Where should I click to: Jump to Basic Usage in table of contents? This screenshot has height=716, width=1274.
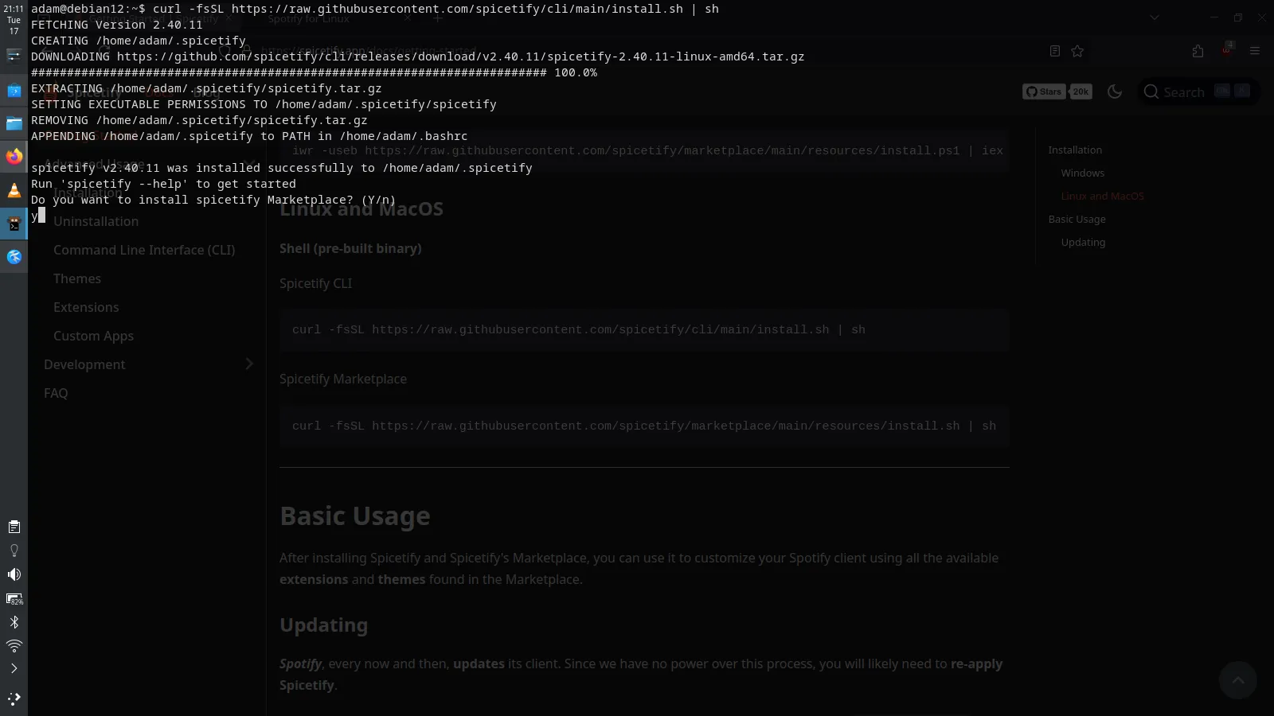pyautogui.click(x=1077, y=219)
